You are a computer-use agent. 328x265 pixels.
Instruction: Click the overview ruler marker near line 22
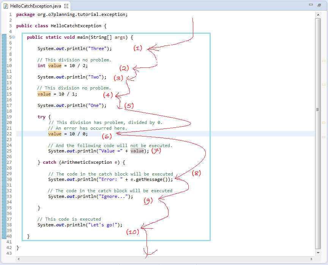pyautogui.click(x=323, y=122)
